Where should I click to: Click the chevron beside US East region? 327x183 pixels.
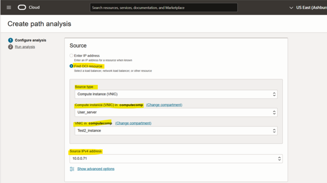pyautogui.click(x=291, y=8)
